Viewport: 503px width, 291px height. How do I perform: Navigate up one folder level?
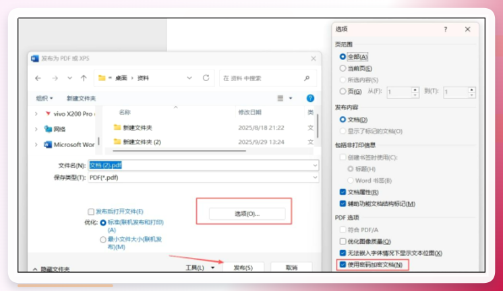tap(84, 78)
